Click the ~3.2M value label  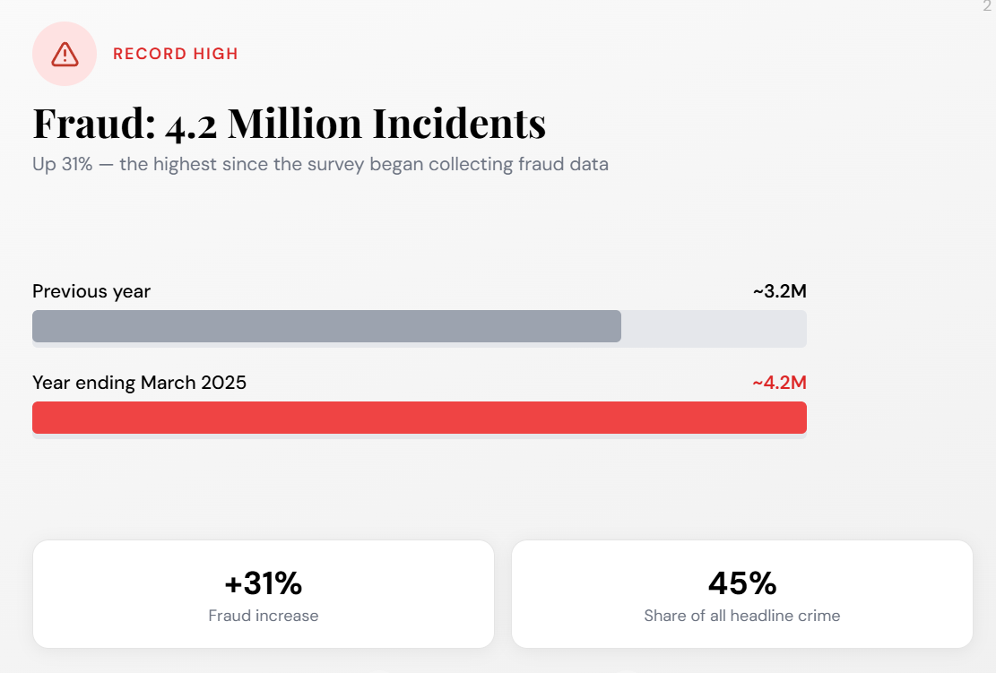pyautogui.click(x=779, y=291)
